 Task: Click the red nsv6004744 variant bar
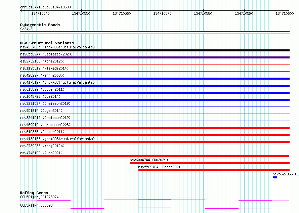(210, 163)
